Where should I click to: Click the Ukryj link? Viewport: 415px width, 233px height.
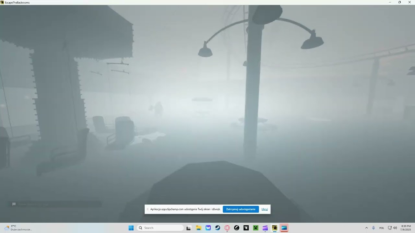pos(265,209)
